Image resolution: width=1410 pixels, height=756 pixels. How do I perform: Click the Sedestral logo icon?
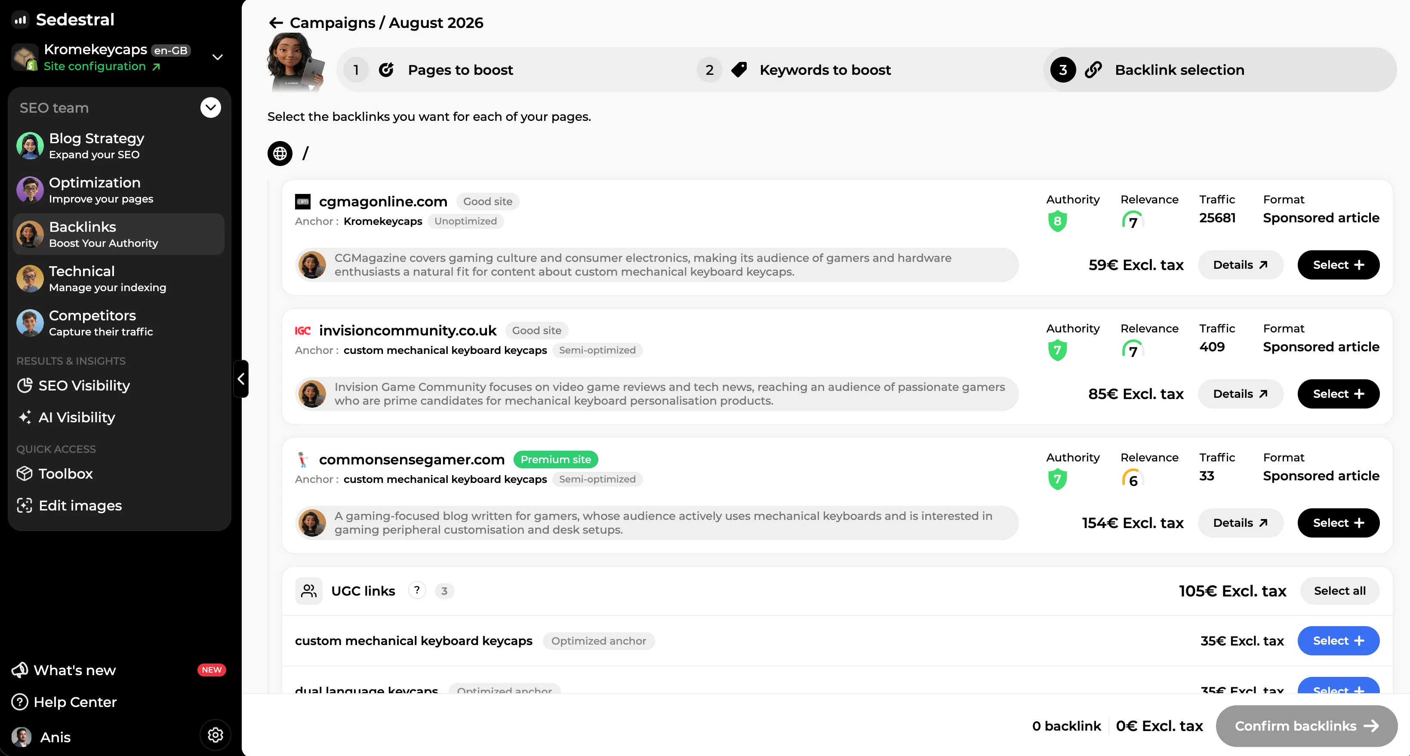click(x=20, y=20)
